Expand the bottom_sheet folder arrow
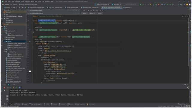Screen dimensions: 192x108 tap(4, 31)
